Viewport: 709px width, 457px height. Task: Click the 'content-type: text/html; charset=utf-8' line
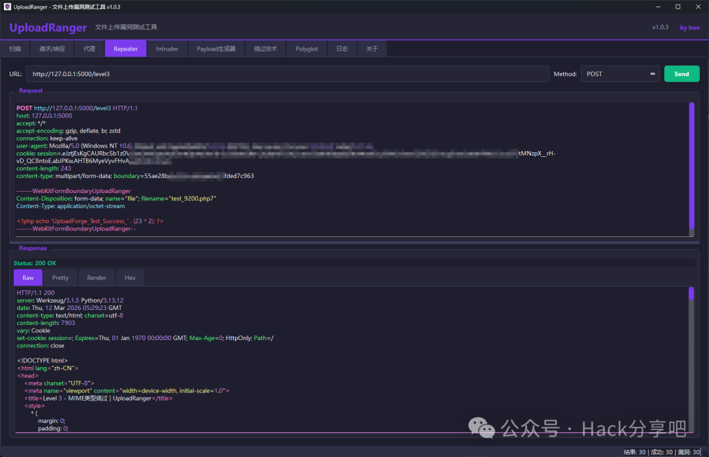point(70,315)
